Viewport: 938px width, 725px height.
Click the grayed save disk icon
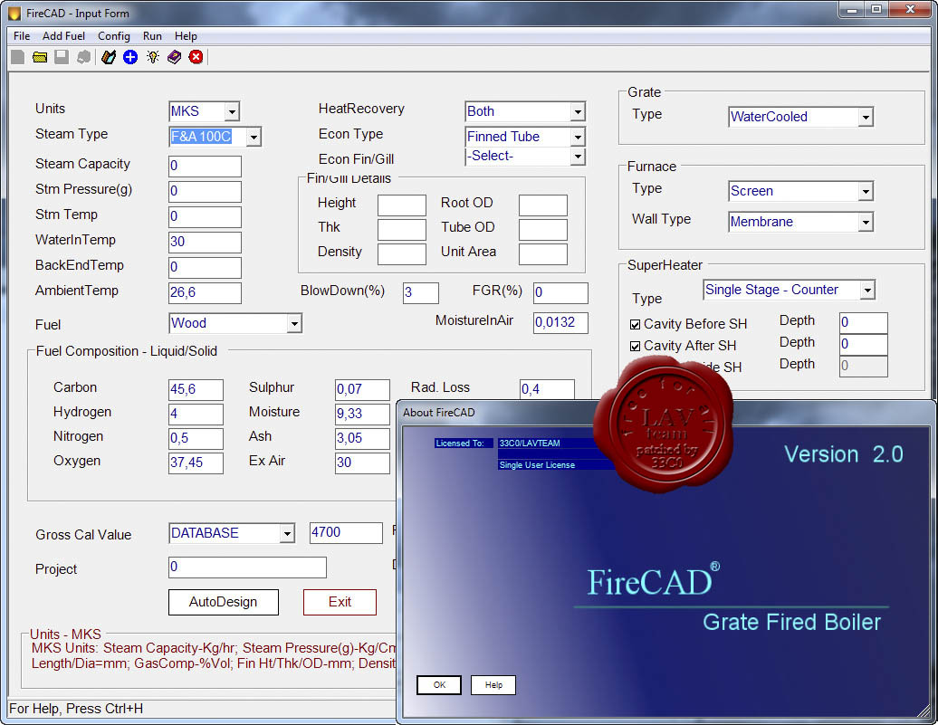tap(62, 57)
